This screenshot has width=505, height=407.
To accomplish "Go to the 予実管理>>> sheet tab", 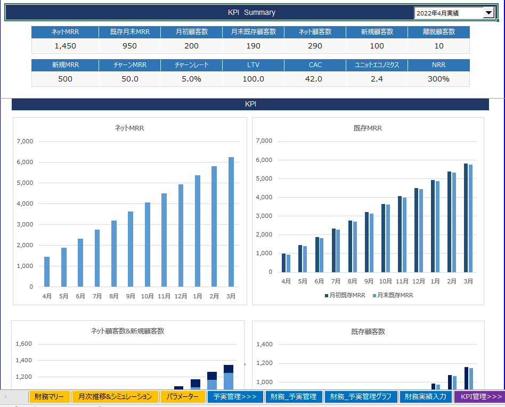I will pos(235,397).
